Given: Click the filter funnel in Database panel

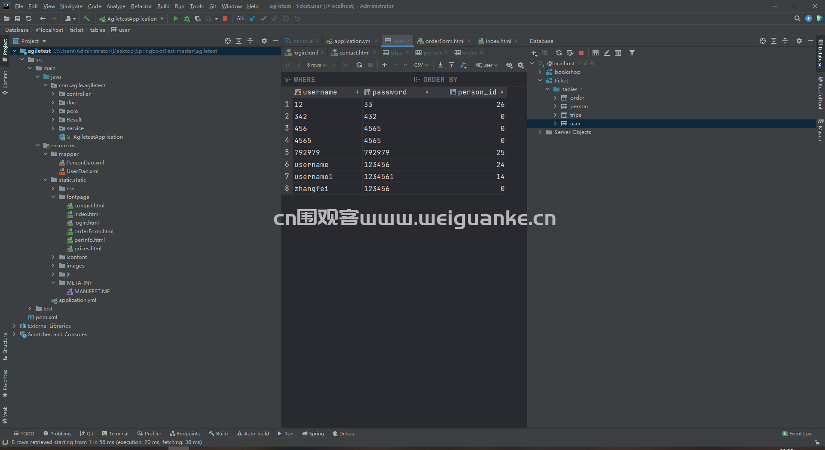Looking at the screenshot, I should click(x=632, y=53).
